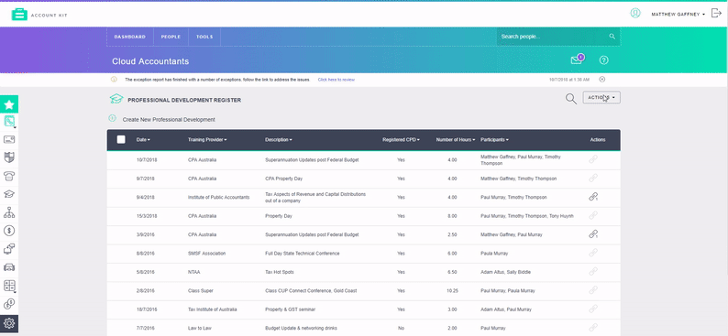Expand the Matthew Gaffney user menu
Screen dimensions: 728x336
(678, 15)
